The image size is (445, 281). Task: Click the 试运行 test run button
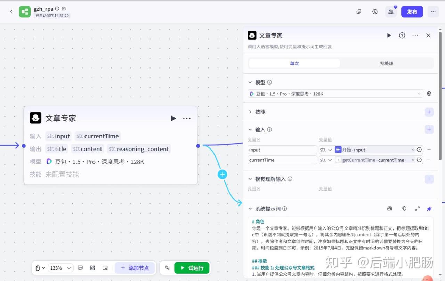tap(192, 268)
